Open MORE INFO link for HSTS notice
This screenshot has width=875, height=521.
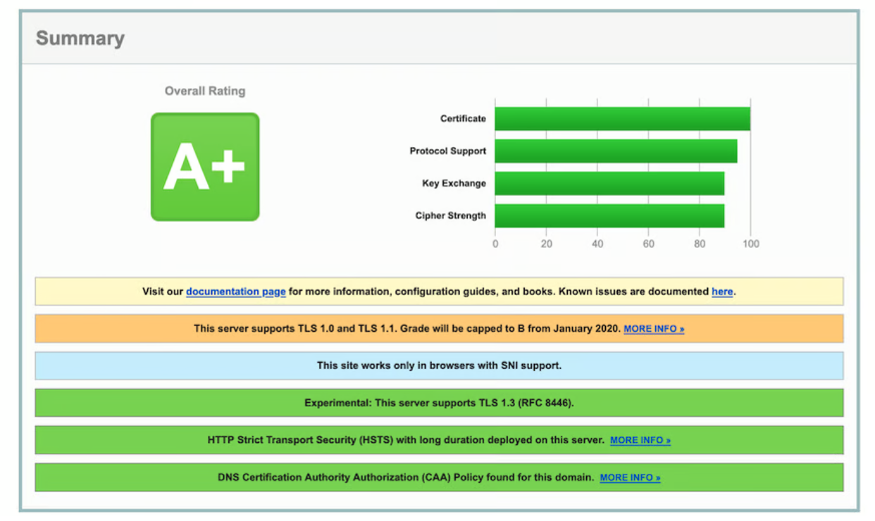640,440
